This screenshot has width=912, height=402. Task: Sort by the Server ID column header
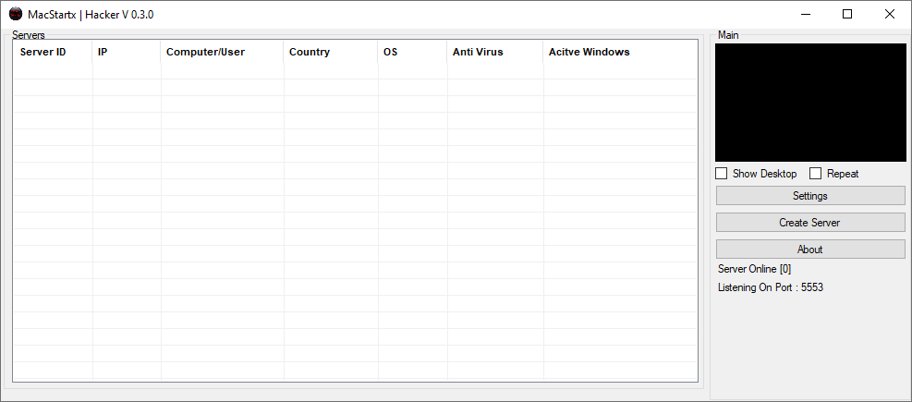(43, 53)
